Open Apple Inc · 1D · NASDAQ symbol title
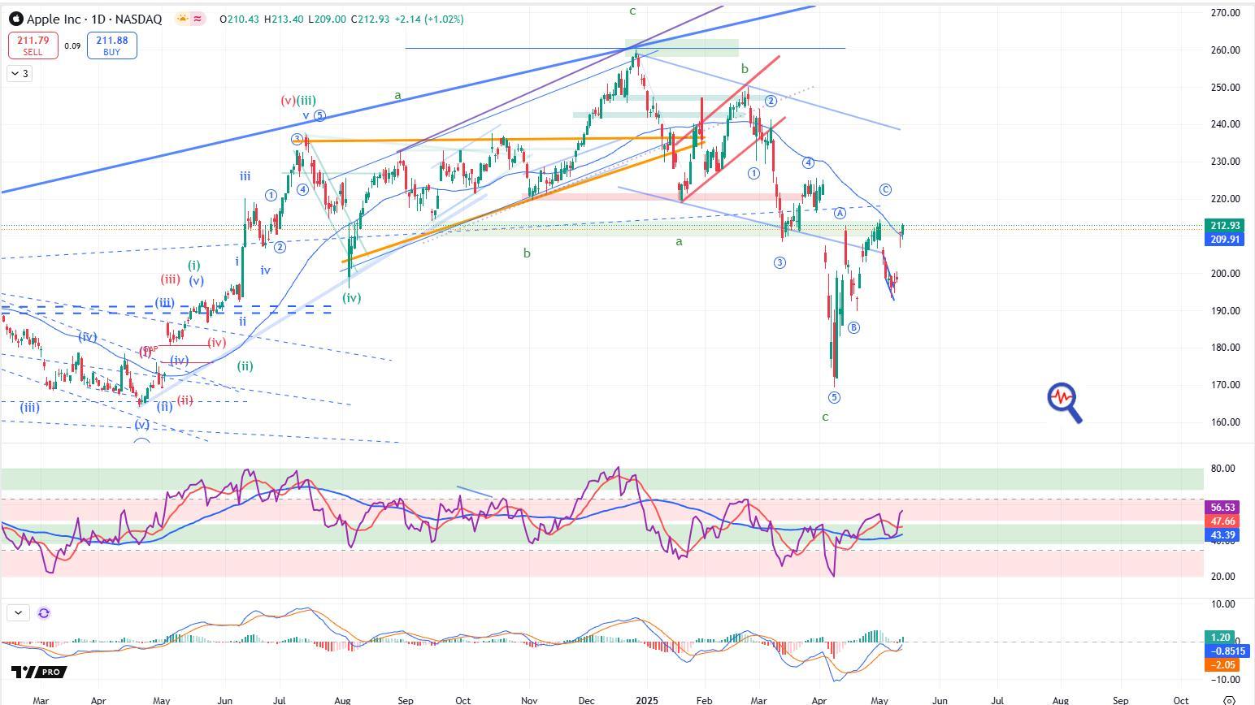This screenshot has height=705, width=1255. pyautogui.click(x=94, y=19)
